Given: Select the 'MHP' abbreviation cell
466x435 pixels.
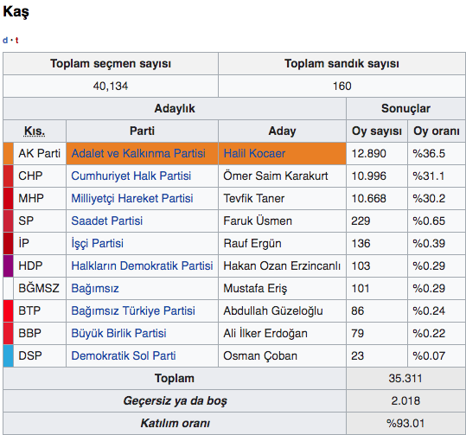Looking at the screenshot, I should [39, 198].
